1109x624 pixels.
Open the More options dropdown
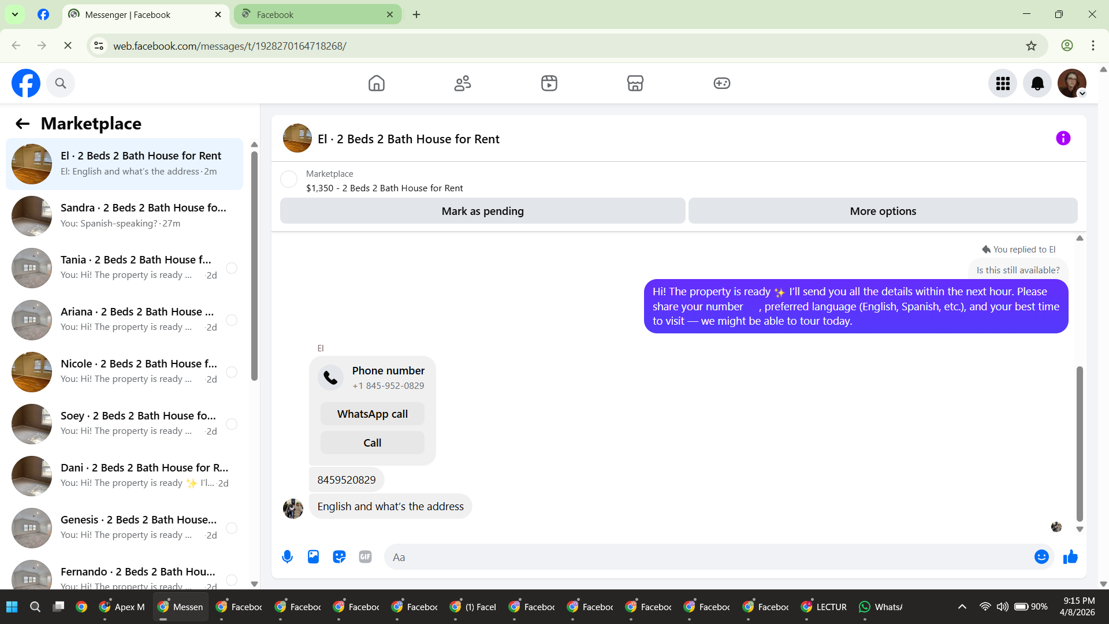coord(883,211)
